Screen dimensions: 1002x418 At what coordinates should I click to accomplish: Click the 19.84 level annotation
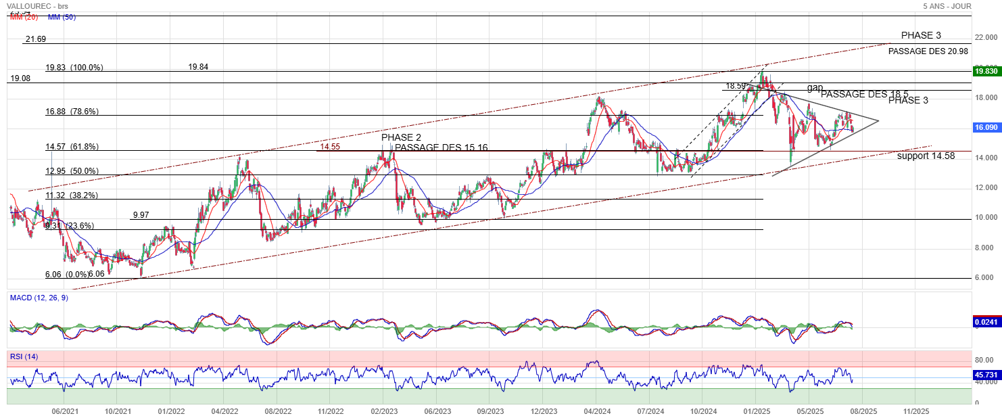point(199,67)
